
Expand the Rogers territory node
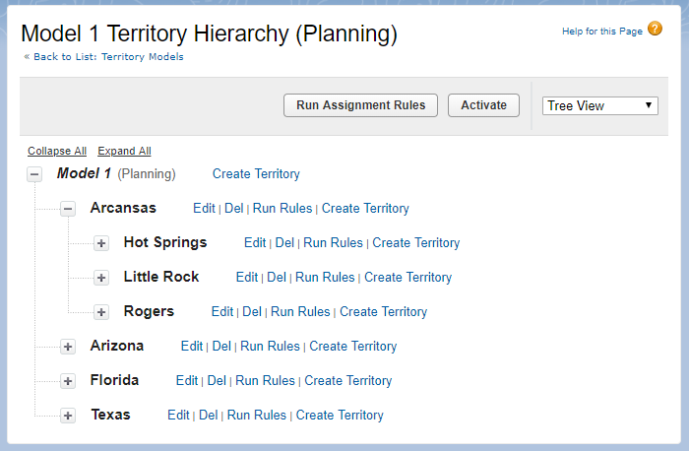pyautogui.click(x=101, y=312)
